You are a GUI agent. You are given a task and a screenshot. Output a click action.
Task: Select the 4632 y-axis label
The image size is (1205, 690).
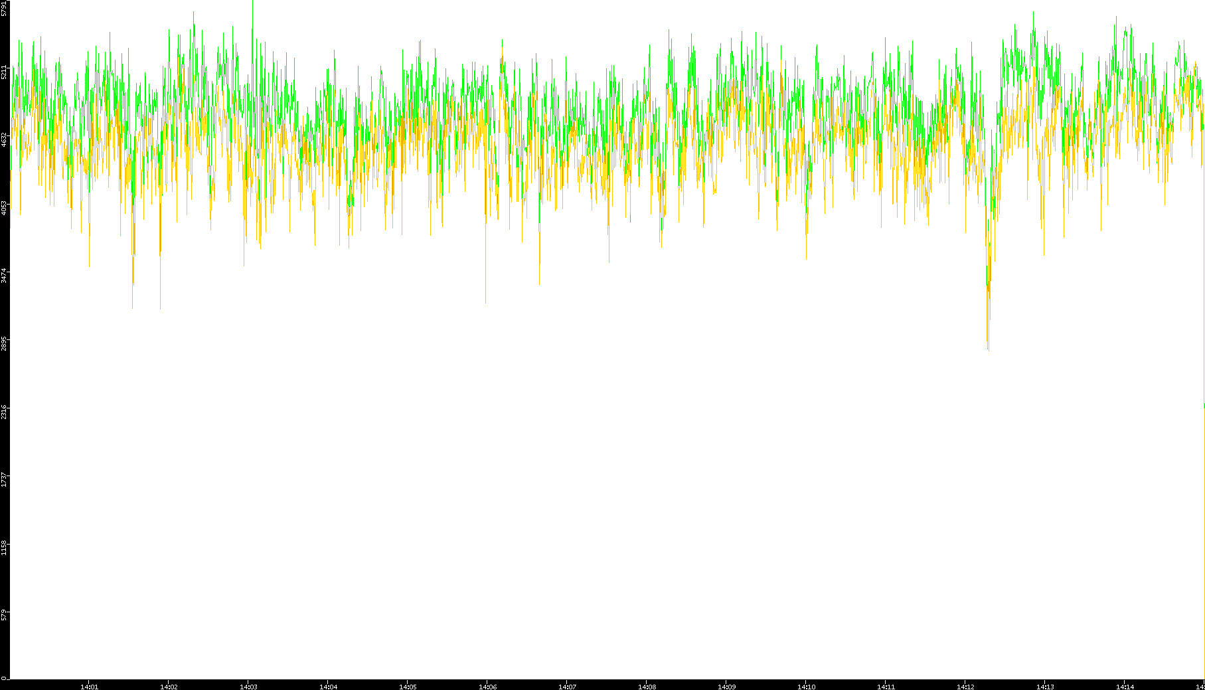tap(5, 139)
